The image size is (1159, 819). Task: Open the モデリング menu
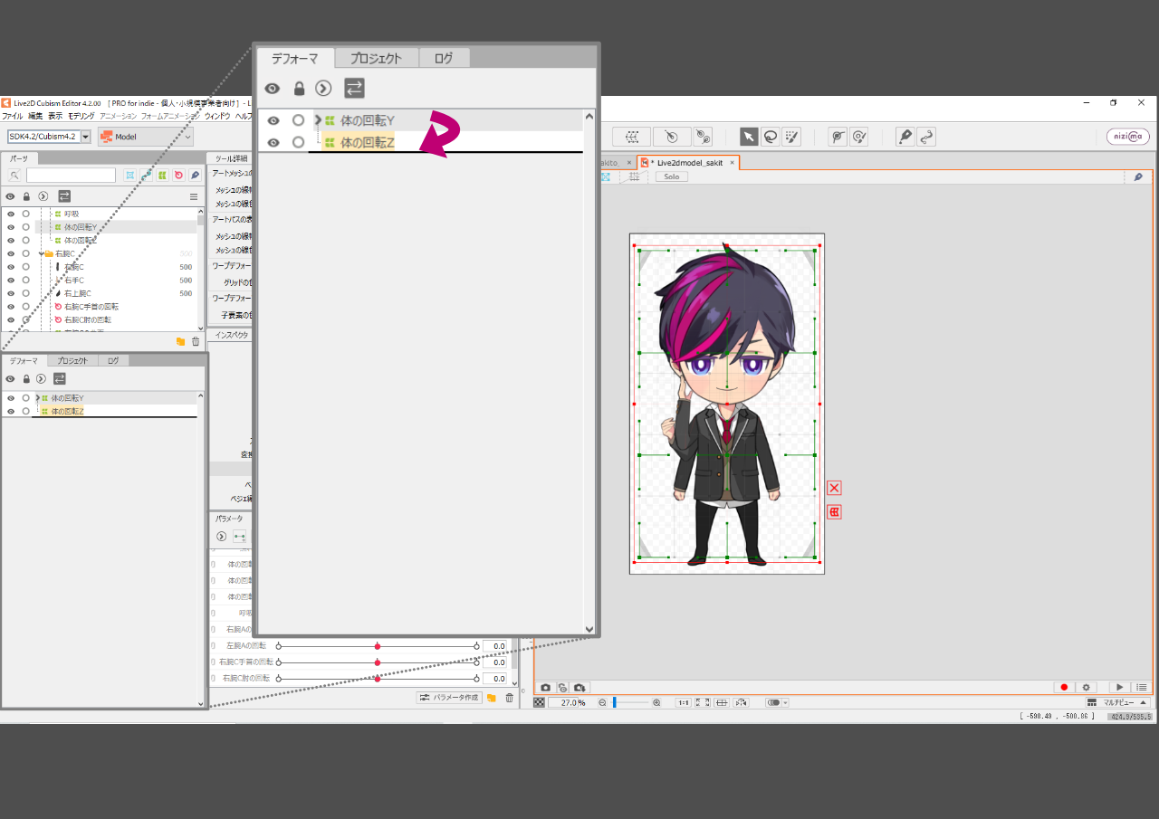click(81, 116)
